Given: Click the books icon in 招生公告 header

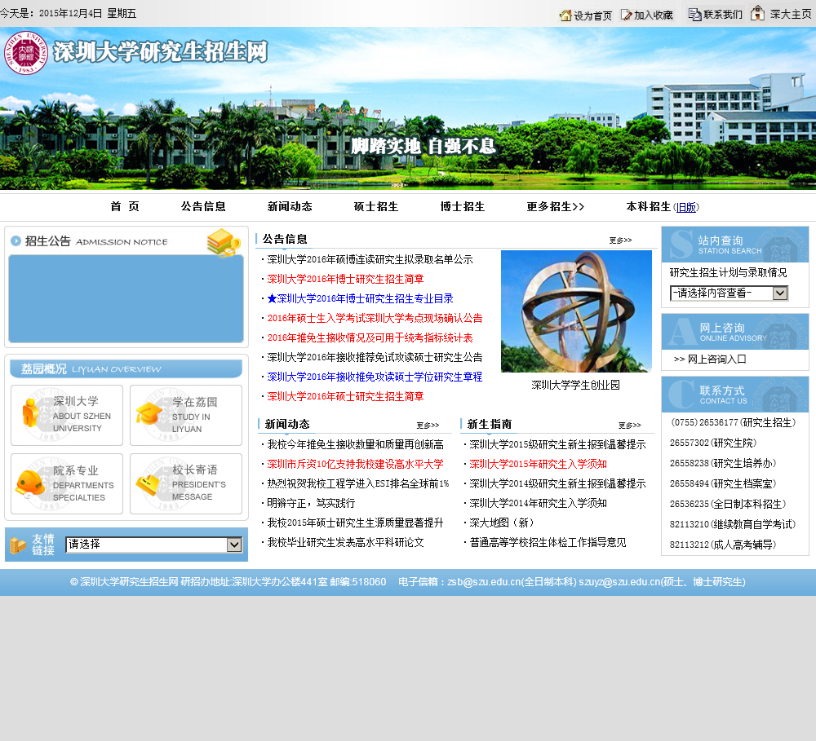Looking at the screenshot, I should click(x=224, y=242).
